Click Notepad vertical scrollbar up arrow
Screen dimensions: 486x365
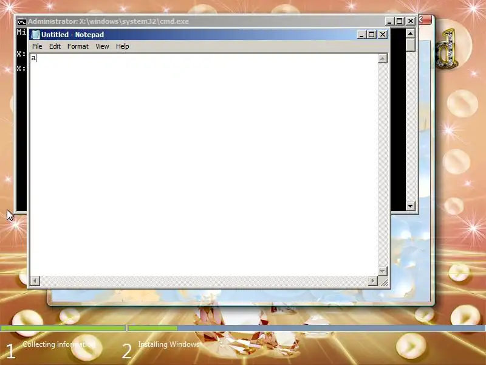tap(383, 58)
